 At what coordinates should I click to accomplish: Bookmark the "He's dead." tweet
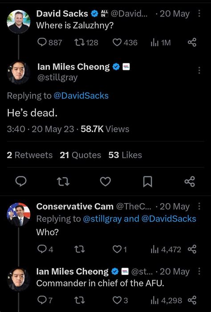(x=147, y=182)
